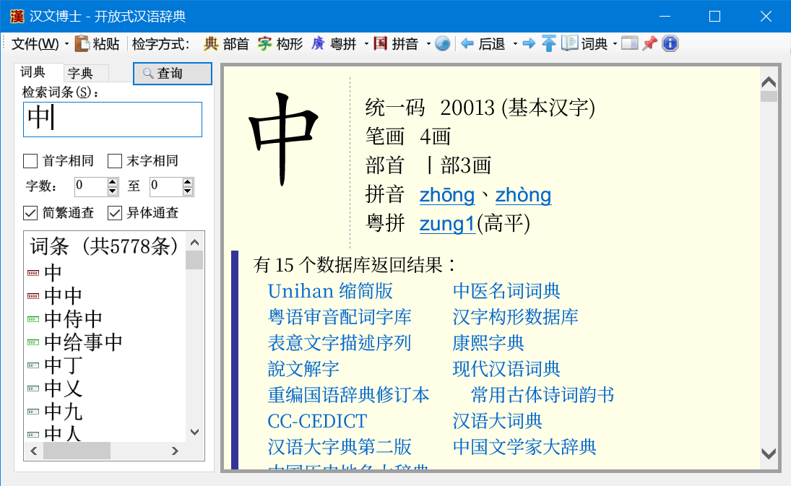791x486 pixels.
Task: Increase the minimum 字数 spinner
Action: (113, 182)
